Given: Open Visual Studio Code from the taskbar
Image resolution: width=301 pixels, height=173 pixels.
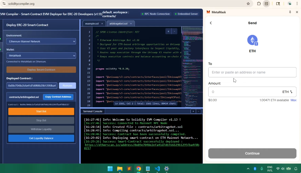Looking at the screenshot, I should (x=157, y=168).
